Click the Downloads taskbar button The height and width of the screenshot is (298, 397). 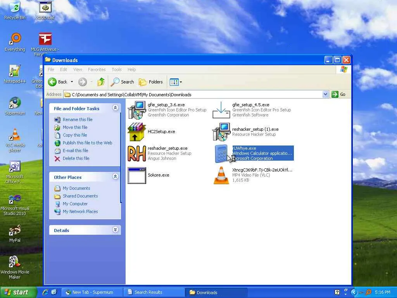[216, 292]
